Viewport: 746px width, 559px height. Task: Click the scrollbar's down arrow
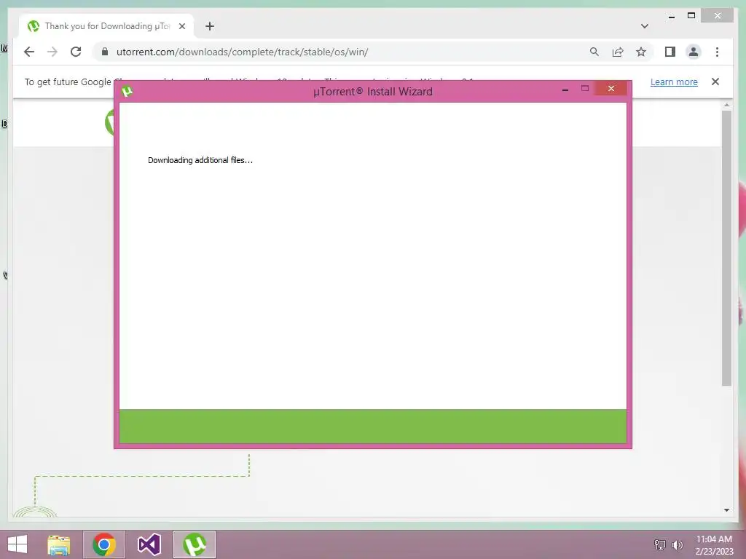tap(726, 510)
